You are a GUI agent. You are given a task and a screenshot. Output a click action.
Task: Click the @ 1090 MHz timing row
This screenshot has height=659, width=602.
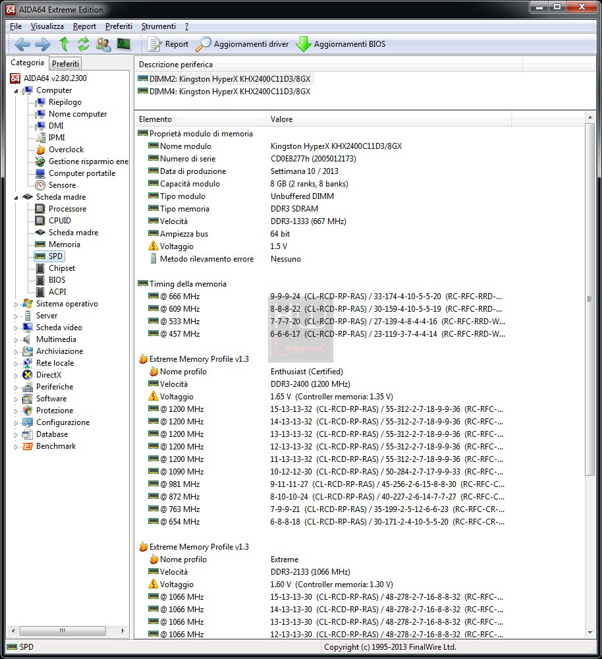tap(325, 472)
